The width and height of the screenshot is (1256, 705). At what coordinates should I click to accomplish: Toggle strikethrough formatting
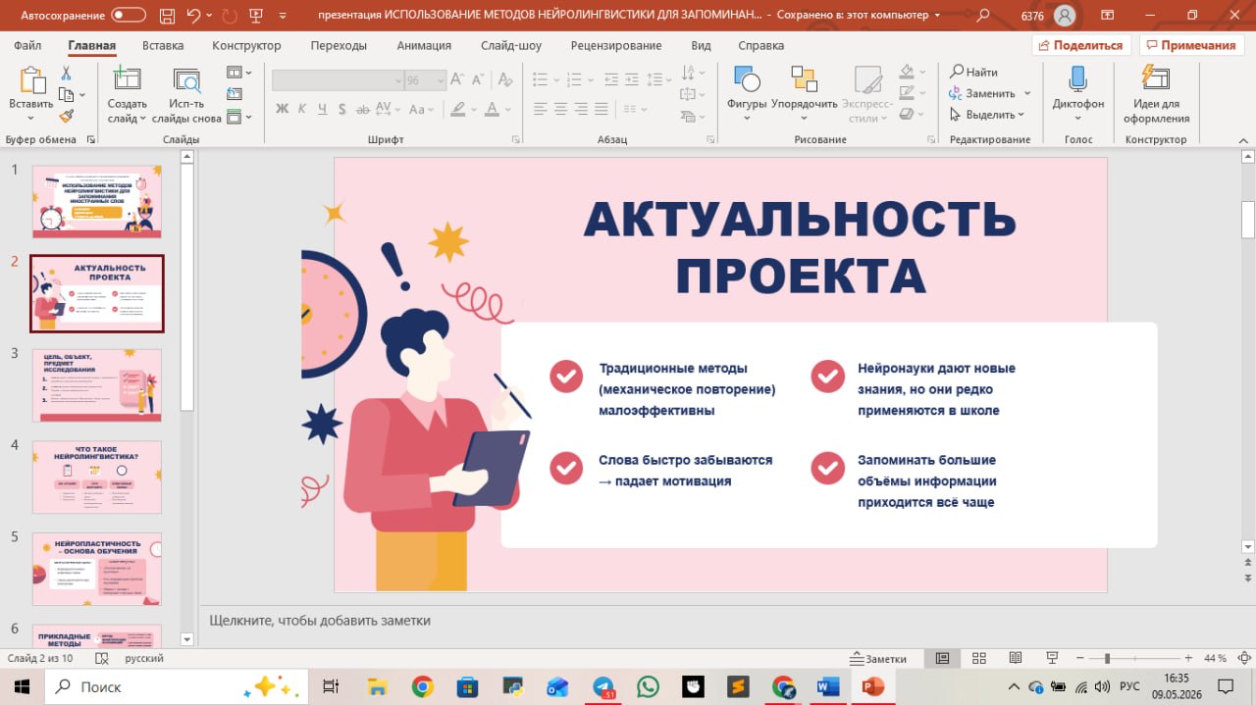coord(363,109)
